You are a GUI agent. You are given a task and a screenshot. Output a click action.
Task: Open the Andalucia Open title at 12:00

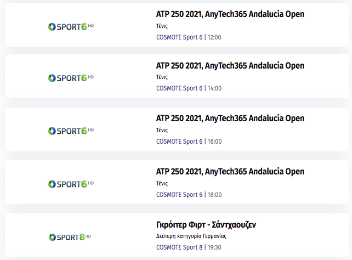click(x=230, y=14)
